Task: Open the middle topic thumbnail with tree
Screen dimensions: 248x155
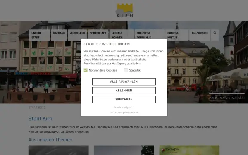Action: [124, 150]
